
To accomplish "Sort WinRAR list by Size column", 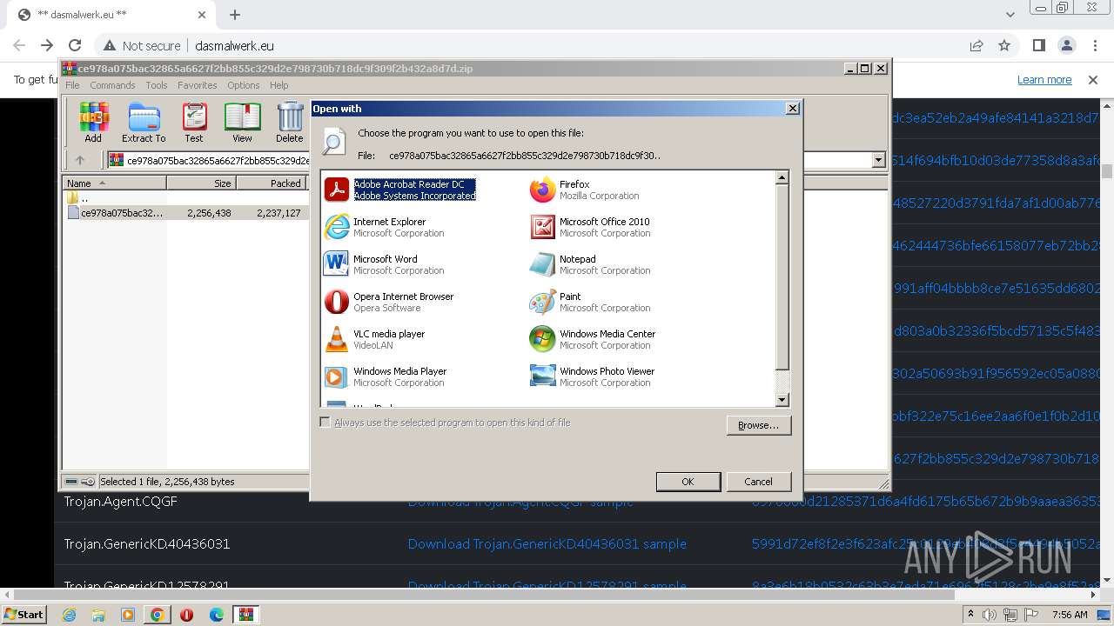I will tap(201, 183).
